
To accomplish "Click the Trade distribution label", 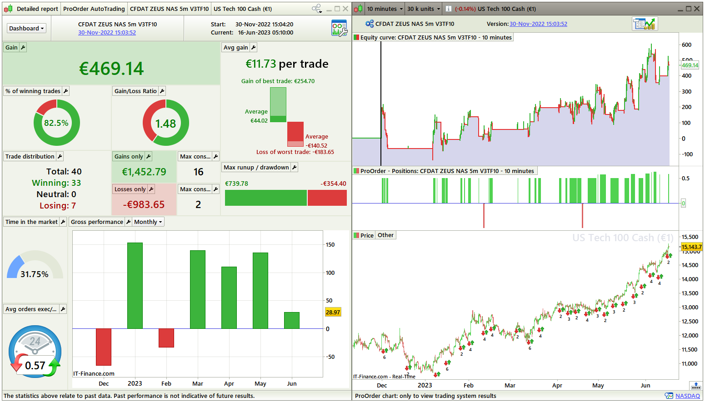I will [30, 156].
